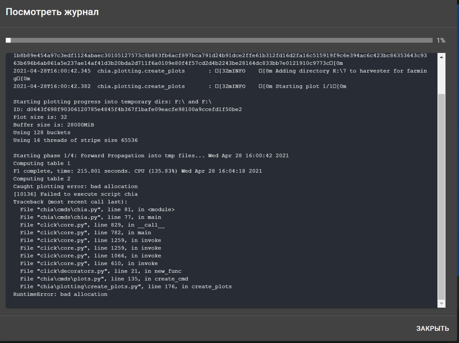Click the Plot size is: 32 line
This screenshot has width=459, height=343.
pos(40,117)
